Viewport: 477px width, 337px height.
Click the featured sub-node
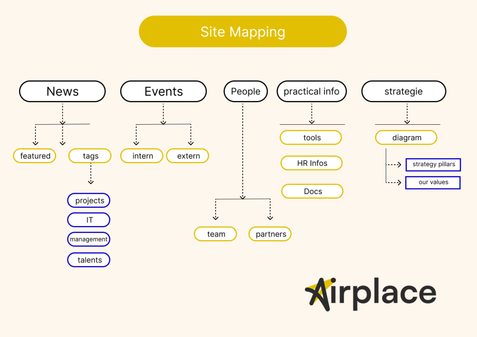point(35,156)
